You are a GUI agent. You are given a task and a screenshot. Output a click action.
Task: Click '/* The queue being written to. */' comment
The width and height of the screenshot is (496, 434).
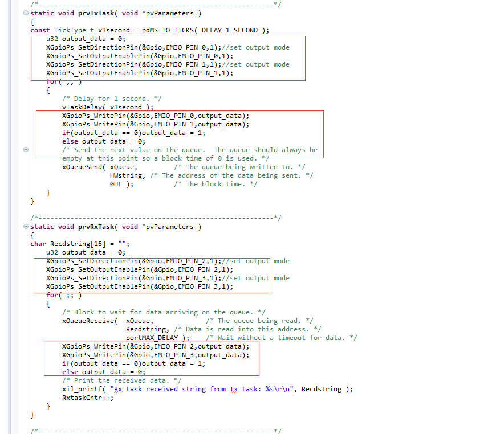point(239,167)
